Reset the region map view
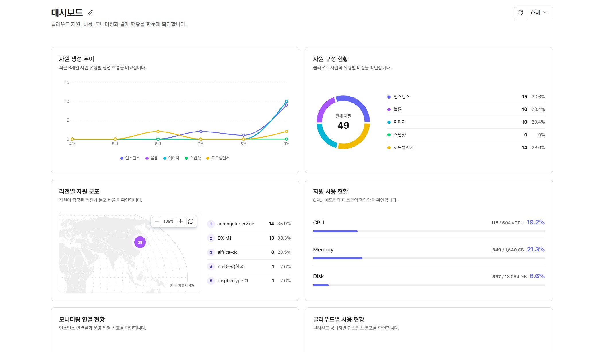Viewport: 596px width, 352px height. point(191,221)
